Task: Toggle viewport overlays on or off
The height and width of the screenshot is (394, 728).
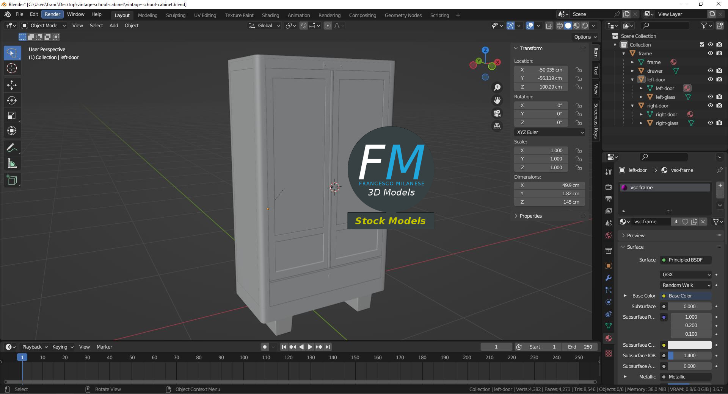Action: tap(530, 26)
